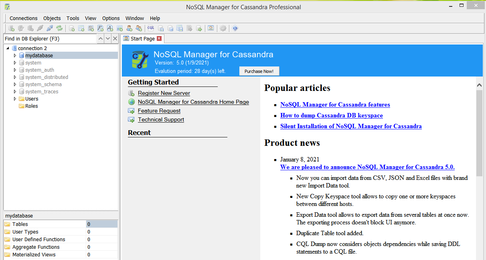This screenshot has height=260, width=486.
Task: Open settings via the gear toolbar icon
Action: click(x=223, y=28)
